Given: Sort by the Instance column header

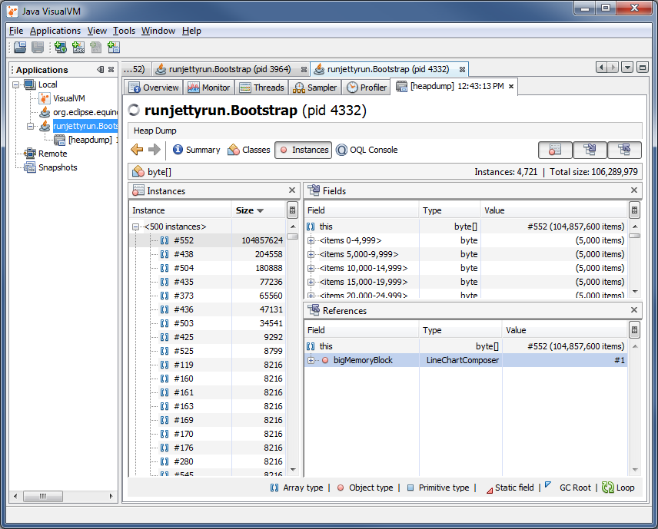Looking at the screenshot, I should click(x=181, y=210).
